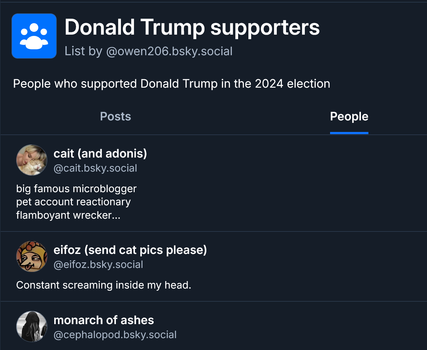This screenshot has width=427, height=350.
Task: Open cait's profile picture
Action: tap(32, 160)
